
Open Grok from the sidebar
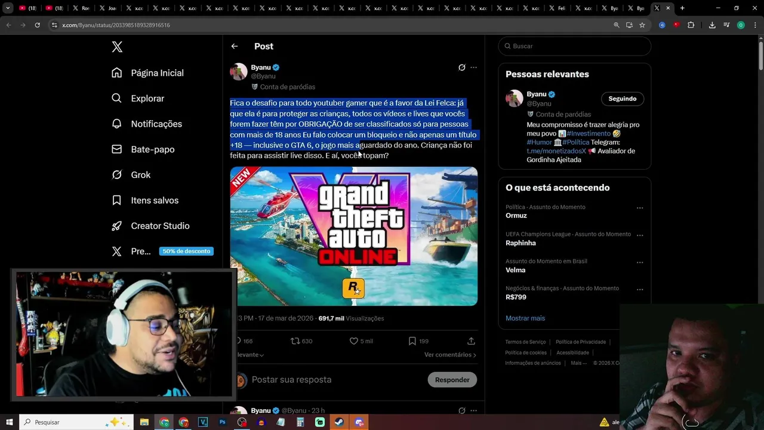(131, 175)
